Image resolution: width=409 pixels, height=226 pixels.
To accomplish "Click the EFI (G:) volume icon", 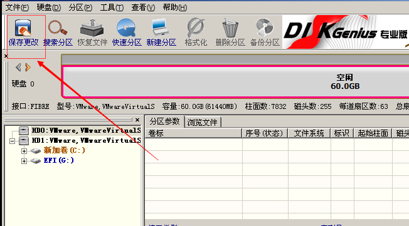I will pos(36,161).
